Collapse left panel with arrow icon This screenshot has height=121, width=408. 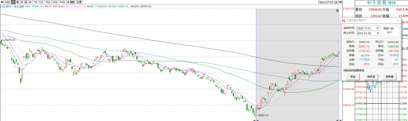click(x=2, y=2)
